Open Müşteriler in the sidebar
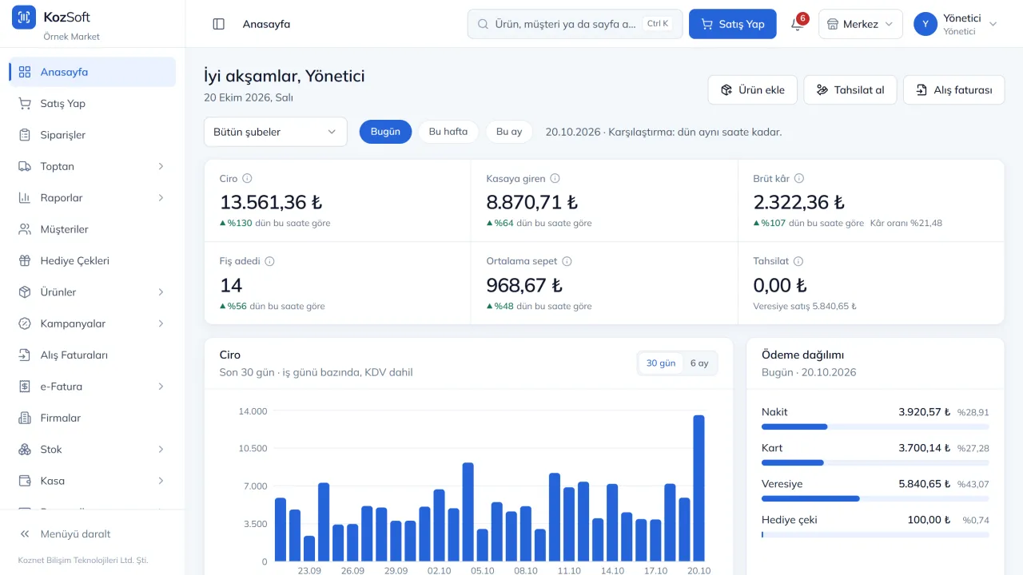Image resolution: width=1023 pixels, height=575 pixels. pos(93,229)
